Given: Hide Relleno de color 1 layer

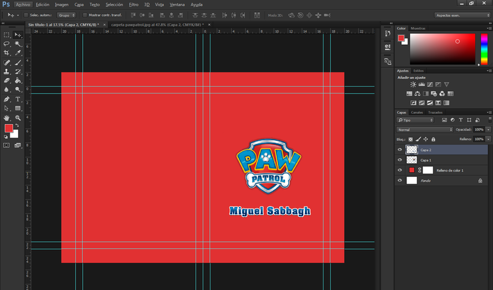Looking at the screenshot, I should (x=400, y=170).
